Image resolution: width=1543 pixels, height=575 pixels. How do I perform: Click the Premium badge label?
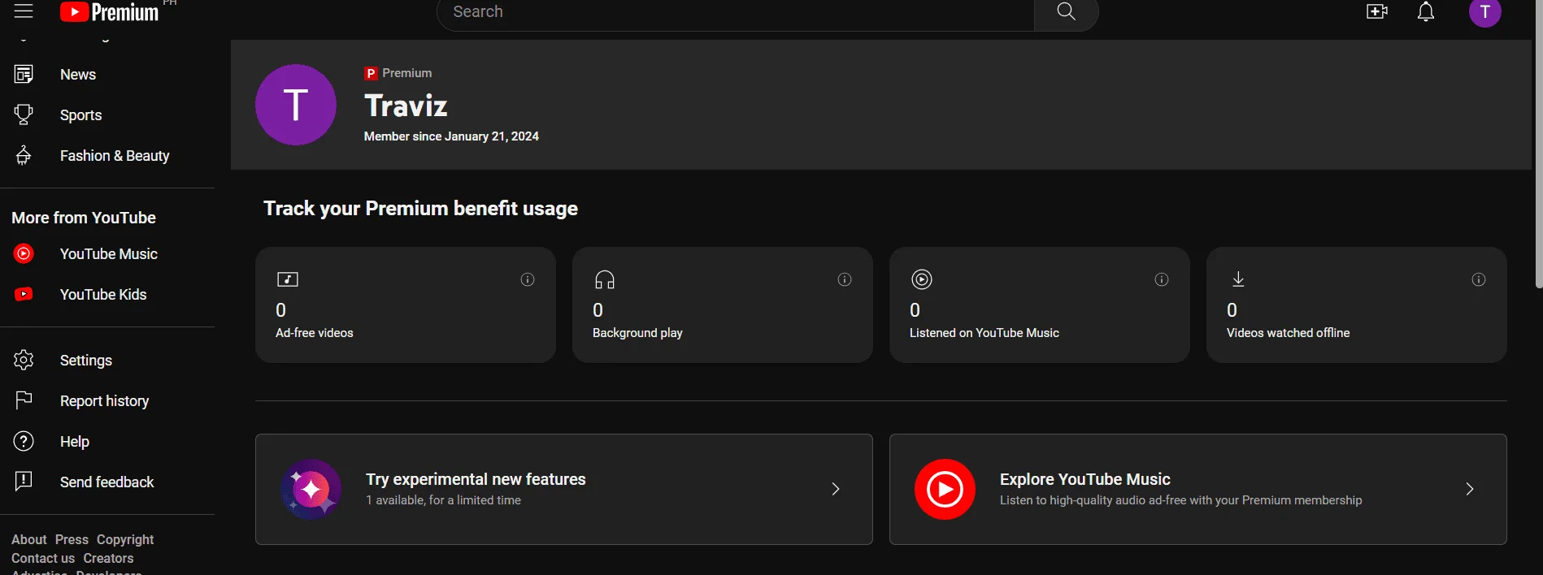(398, 73)
